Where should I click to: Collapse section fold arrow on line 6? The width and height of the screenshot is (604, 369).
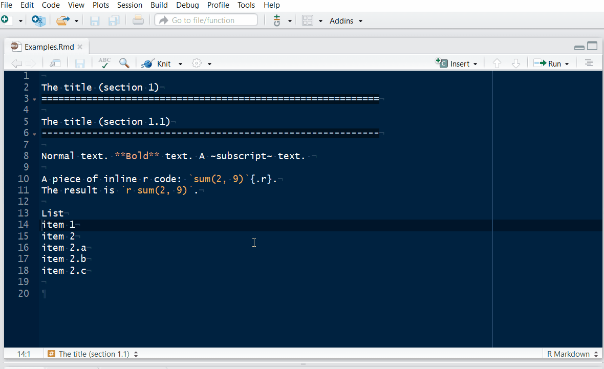pyautogui.click(x=34, y=134)
